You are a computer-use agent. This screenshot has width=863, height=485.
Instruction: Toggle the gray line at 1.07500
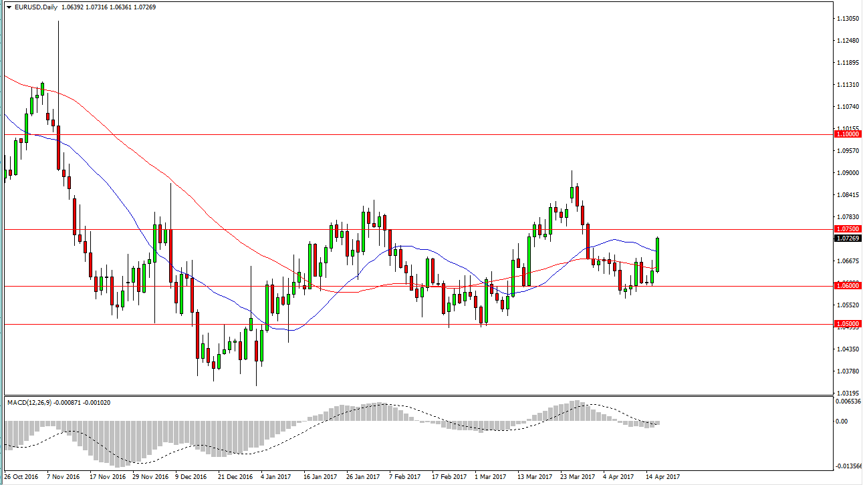tap(401, 230)
